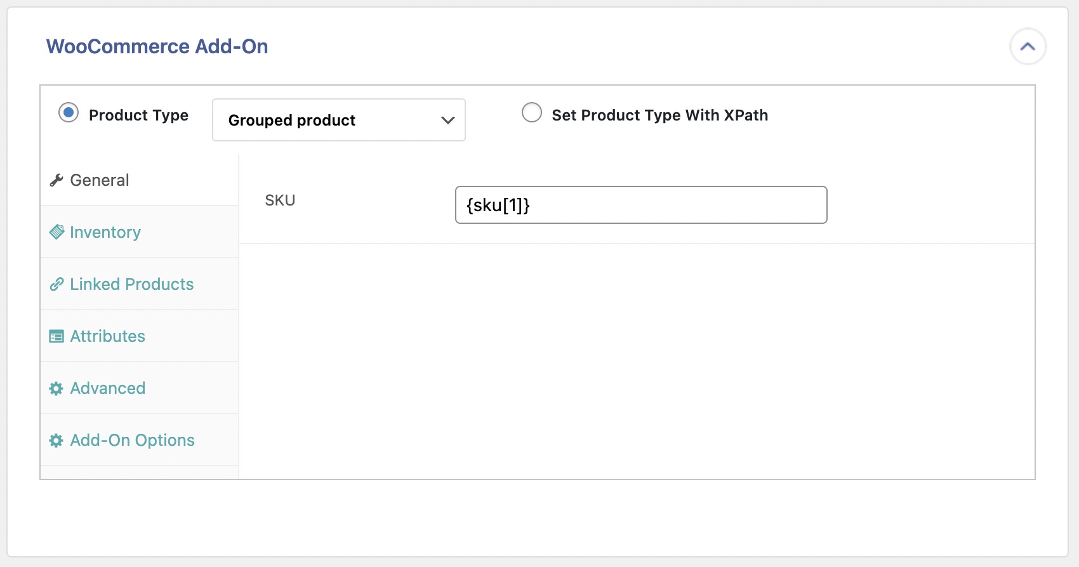1079x567 pixels.
Task: Click the gear icon beside Advanced
Action: point(56,388)
